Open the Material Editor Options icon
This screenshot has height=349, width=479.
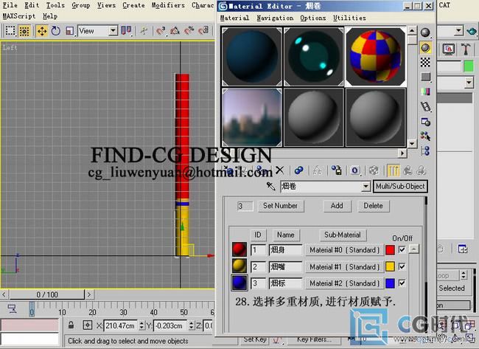coord(425,122)
